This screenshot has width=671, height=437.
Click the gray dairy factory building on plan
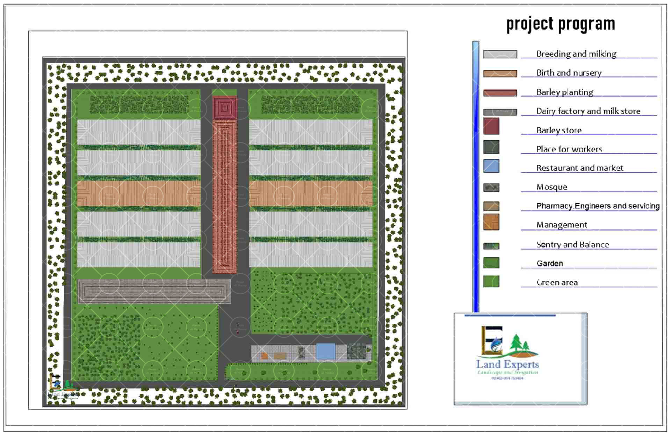154,291
